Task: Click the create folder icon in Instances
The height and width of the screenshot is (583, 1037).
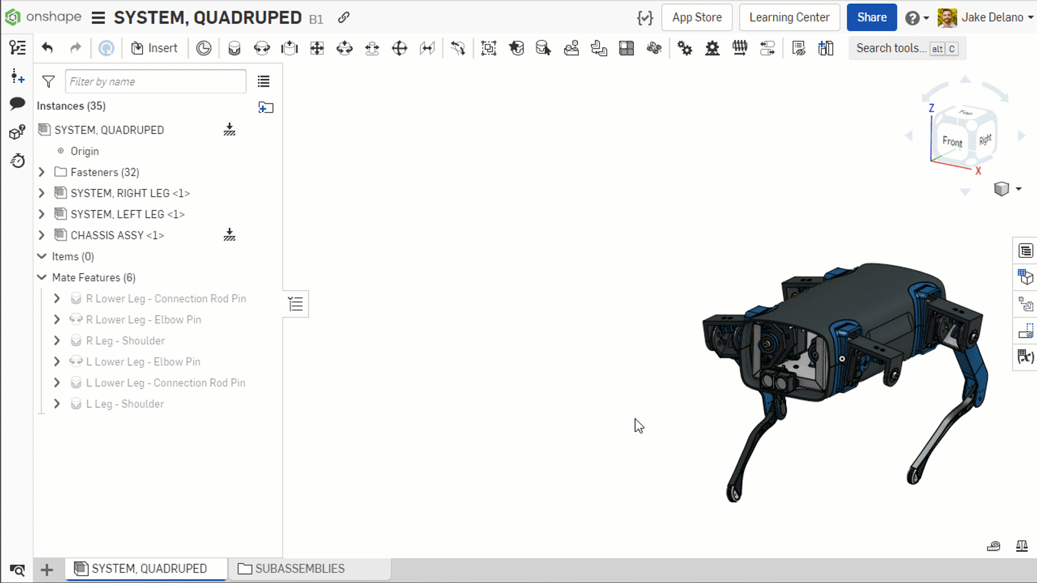Action: click(266, 107)
